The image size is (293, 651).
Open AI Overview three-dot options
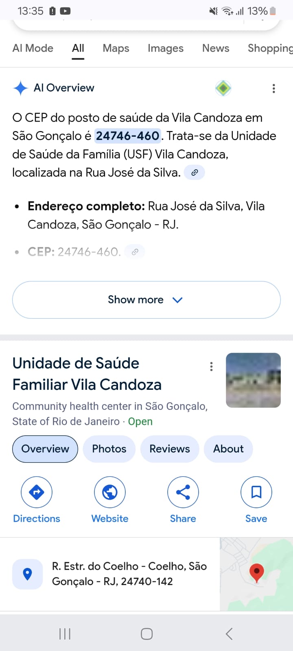[274, 88]
